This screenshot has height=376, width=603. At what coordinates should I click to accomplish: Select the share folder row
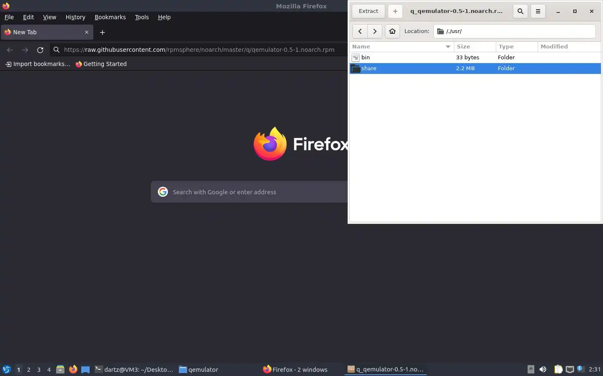pyautogui.click(x=475, y=69)
